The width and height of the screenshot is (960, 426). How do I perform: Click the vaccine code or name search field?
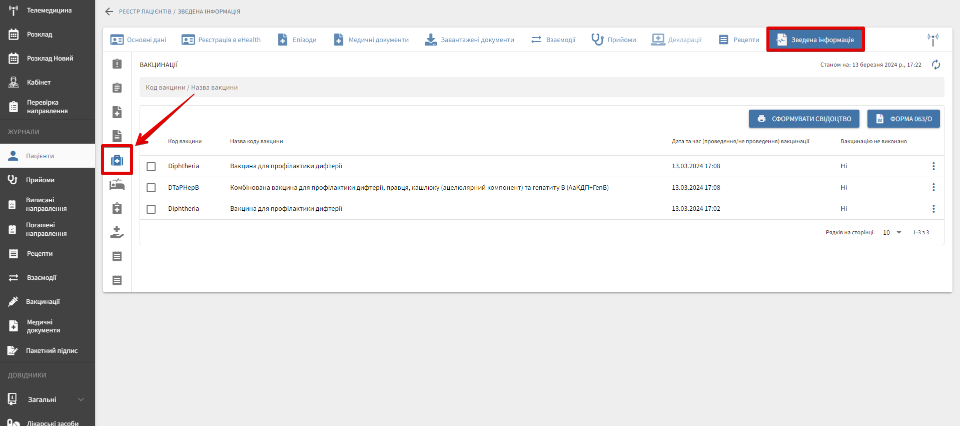[x=541, y=87]
